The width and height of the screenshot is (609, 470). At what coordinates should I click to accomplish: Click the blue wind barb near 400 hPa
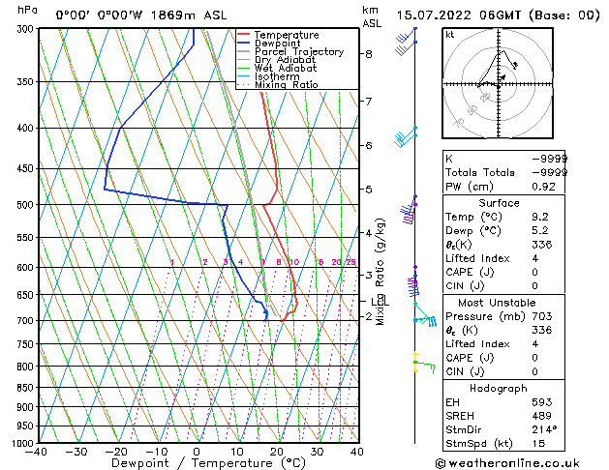click(x=405, y=137)
